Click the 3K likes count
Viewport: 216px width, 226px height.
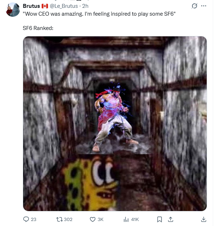pos(100,219)
